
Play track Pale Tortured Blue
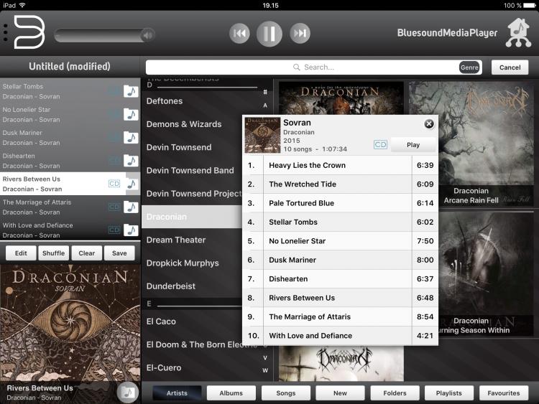pos(341,203)
